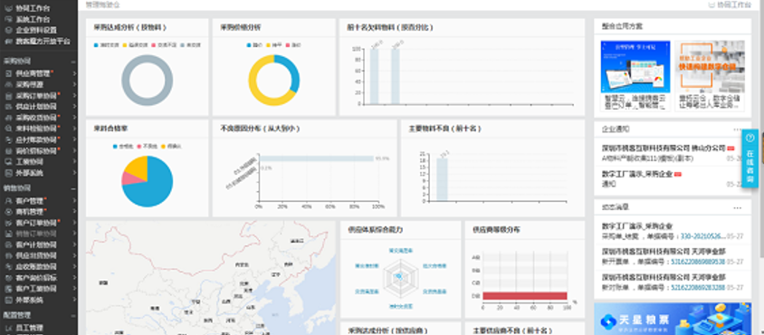This screenshot has height=335, width=764.
Task: Click the 供应商管理 sidebar icon
Action: 8,73
